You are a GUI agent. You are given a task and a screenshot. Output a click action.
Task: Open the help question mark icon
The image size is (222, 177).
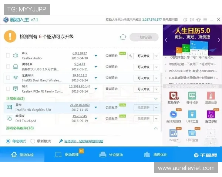pyautogui.click(x=185, y=20)
